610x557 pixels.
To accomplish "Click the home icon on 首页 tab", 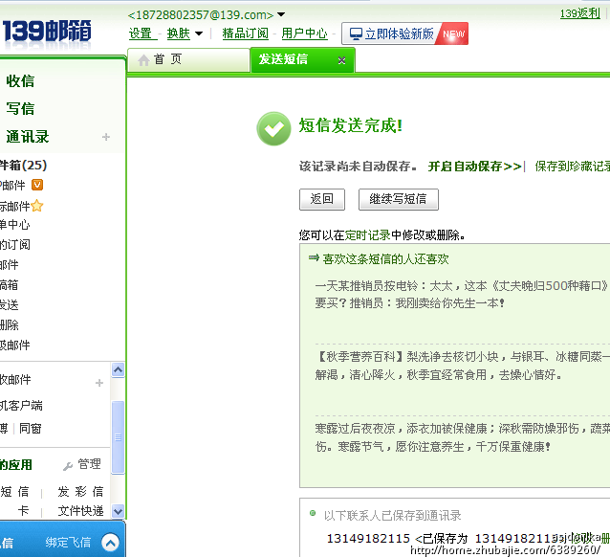I will (x=143, y=60).
